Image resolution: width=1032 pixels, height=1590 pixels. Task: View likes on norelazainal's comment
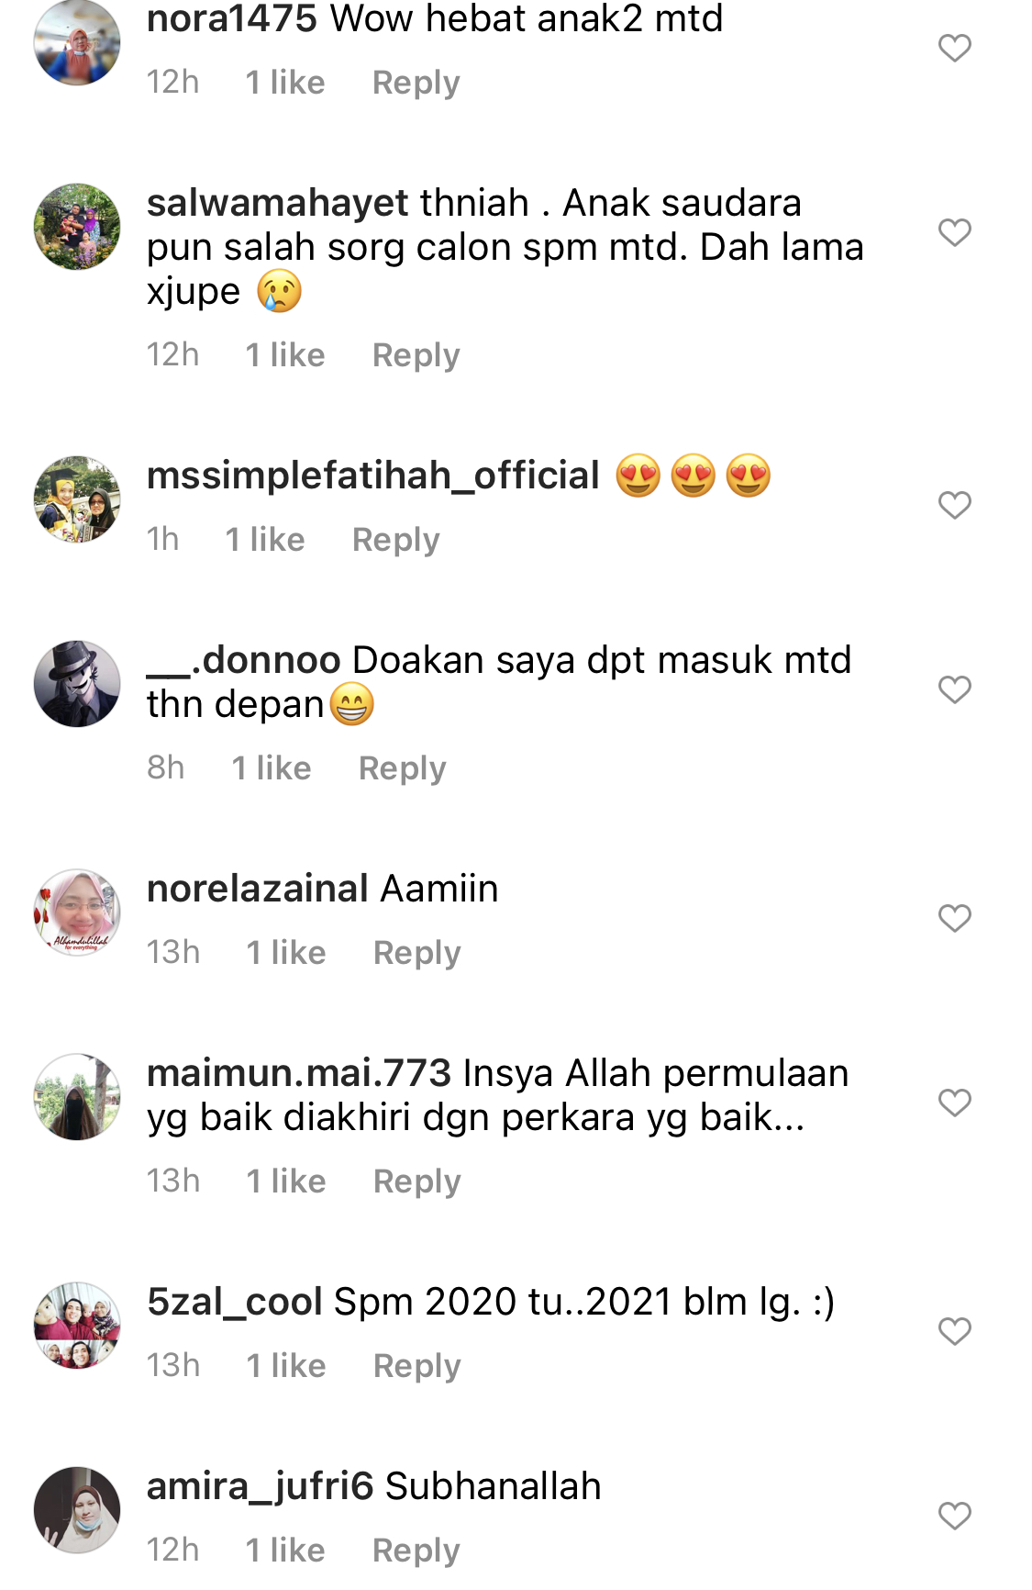tap(286, 953)
